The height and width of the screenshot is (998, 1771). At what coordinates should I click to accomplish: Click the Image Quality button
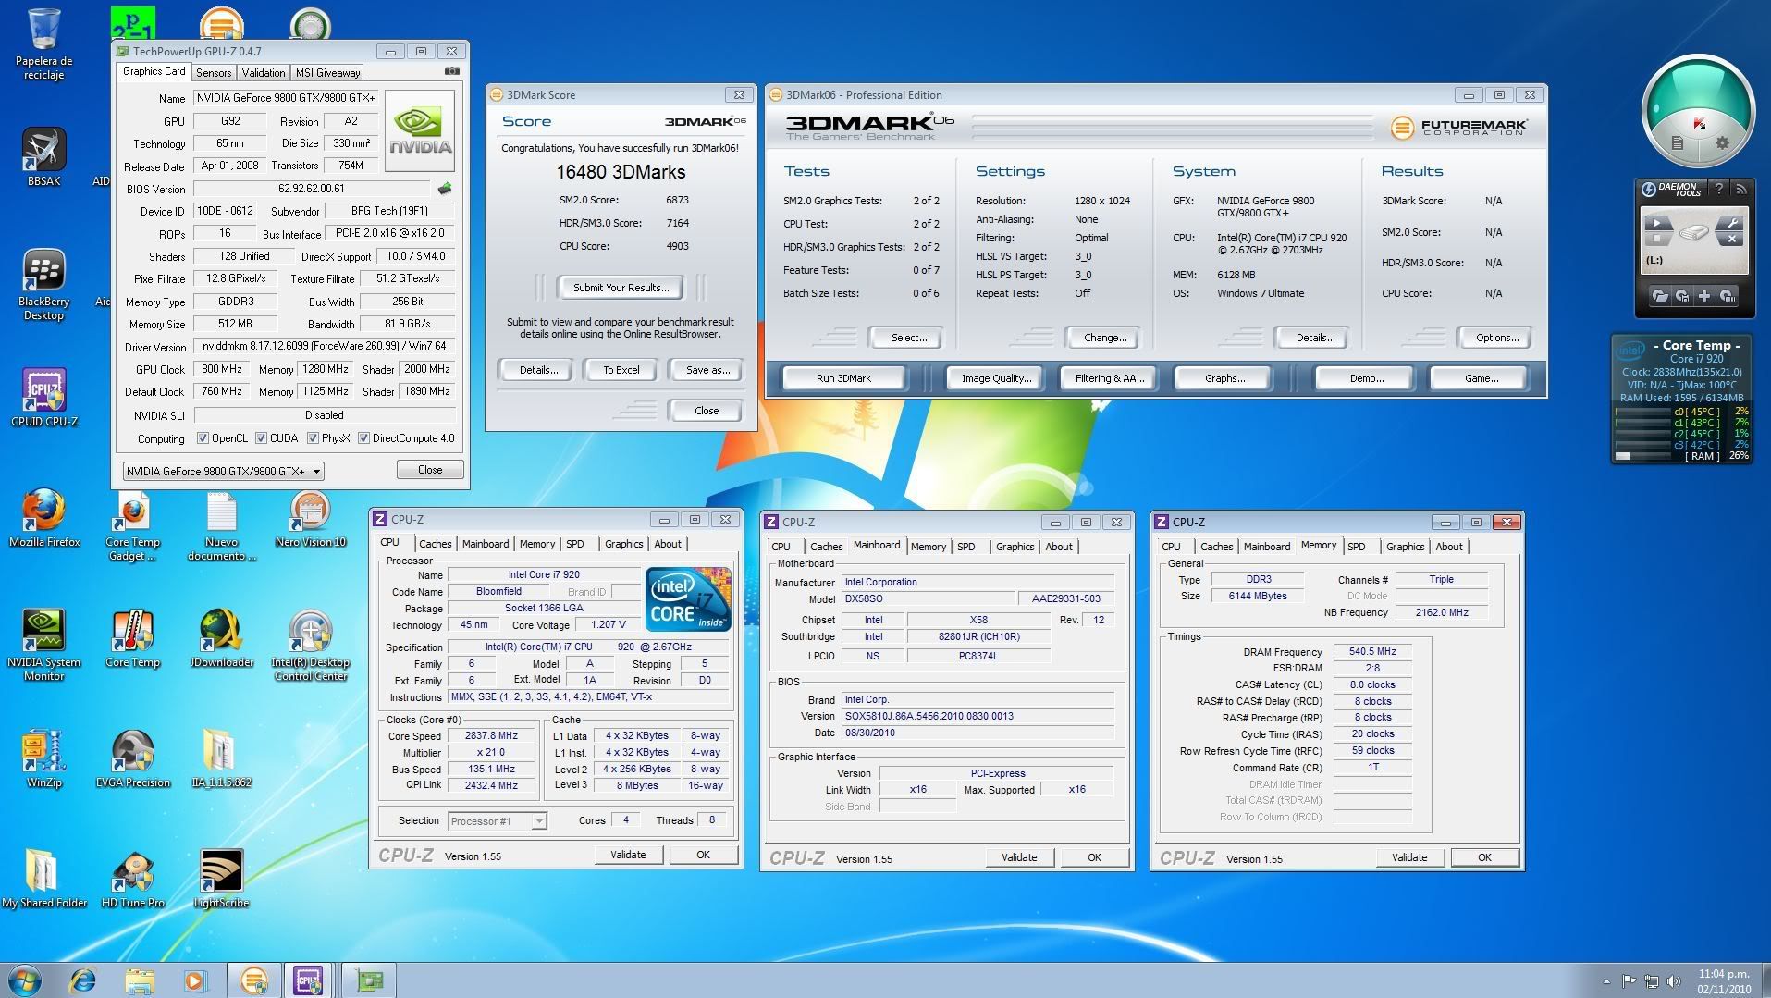click(x=996, y=378)
